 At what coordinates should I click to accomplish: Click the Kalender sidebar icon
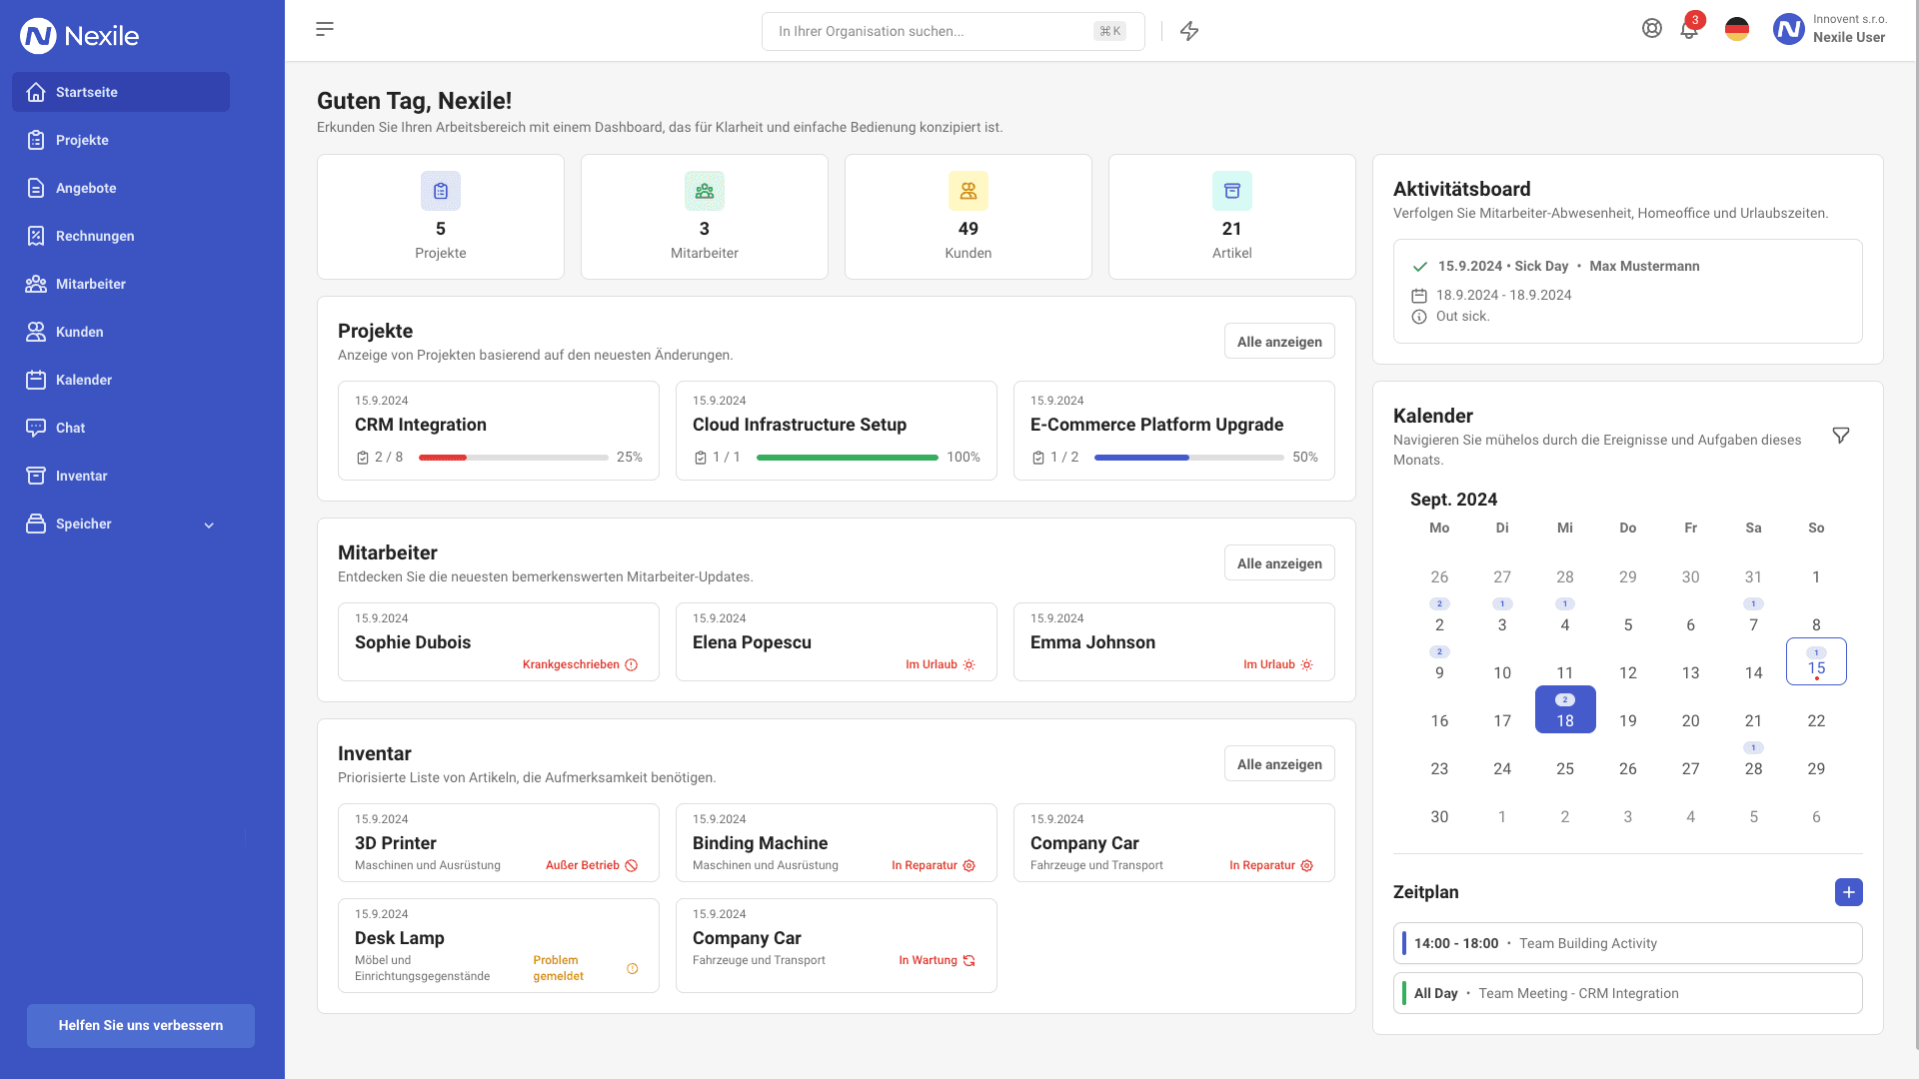point(36,380)
